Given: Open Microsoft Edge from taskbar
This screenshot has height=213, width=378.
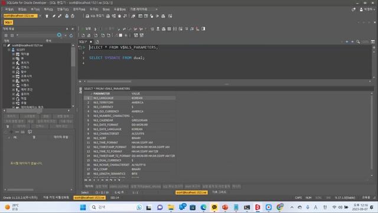Looking at the screenshot, I should (203, 207).
